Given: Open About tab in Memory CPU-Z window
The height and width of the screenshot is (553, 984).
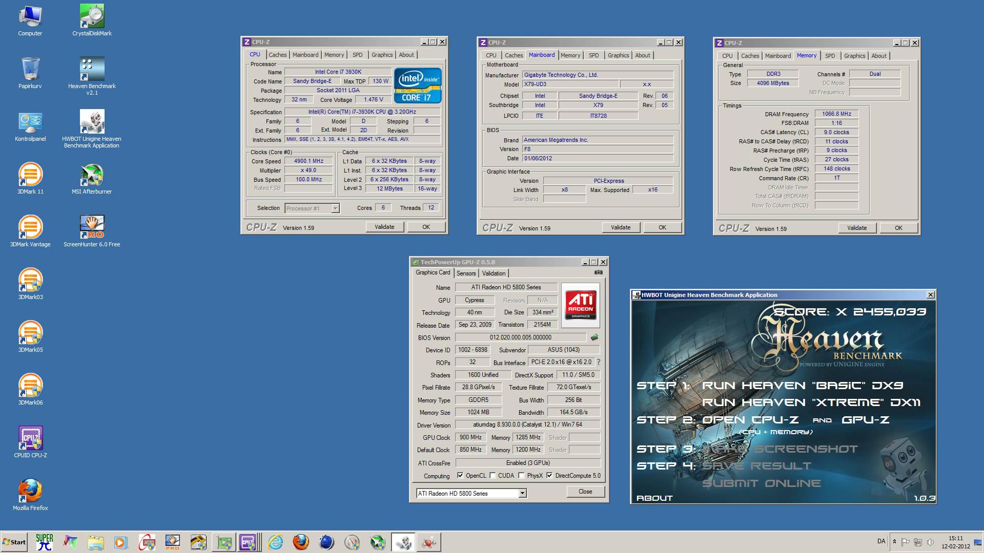Looking at the screenshot, I should point(879,56).
